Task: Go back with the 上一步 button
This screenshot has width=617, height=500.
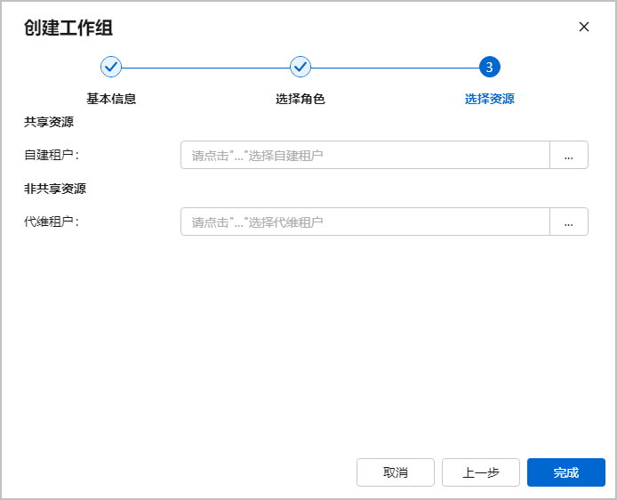Action: [x=481, y=472]
